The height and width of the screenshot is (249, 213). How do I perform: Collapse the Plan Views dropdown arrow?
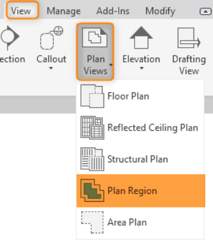click(110, 65)
